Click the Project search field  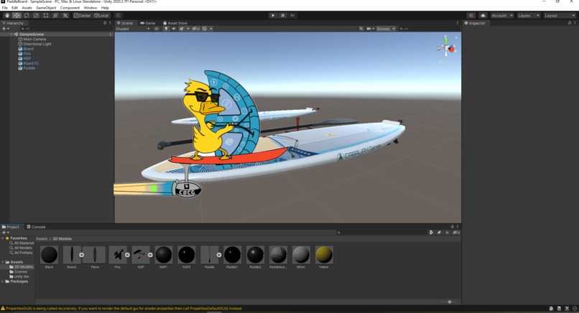(381, 233)
